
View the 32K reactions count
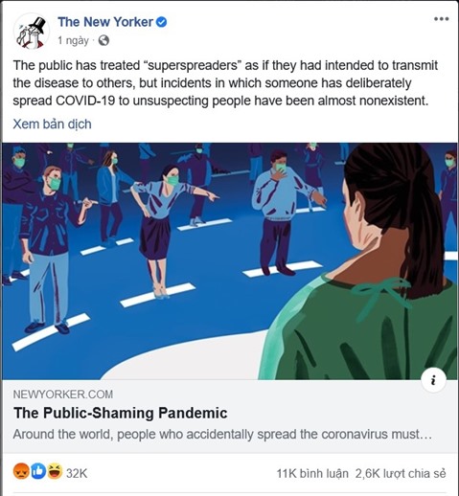tap(77, 473)
